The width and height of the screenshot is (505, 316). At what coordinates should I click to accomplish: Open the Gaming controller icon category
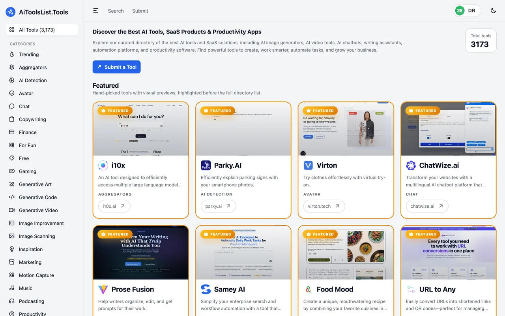pos(12,171)
